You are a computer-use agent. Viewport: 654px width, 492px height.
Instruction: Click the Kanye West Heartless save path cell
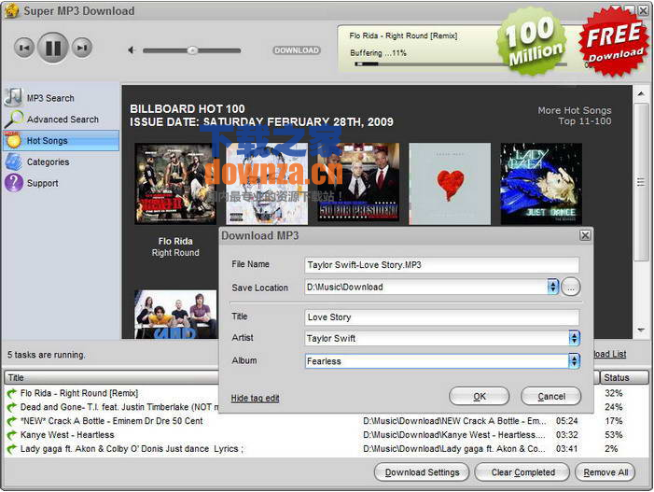(x=454, y=435)
